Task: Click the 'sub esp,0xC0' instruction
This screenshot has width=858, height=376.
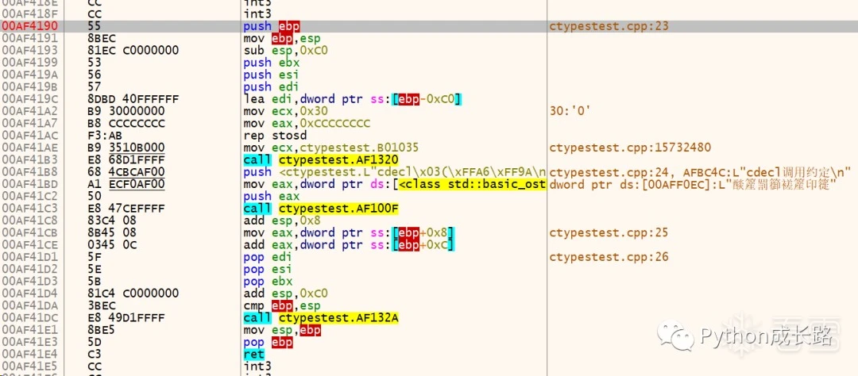Action: (x=286, y=50)
